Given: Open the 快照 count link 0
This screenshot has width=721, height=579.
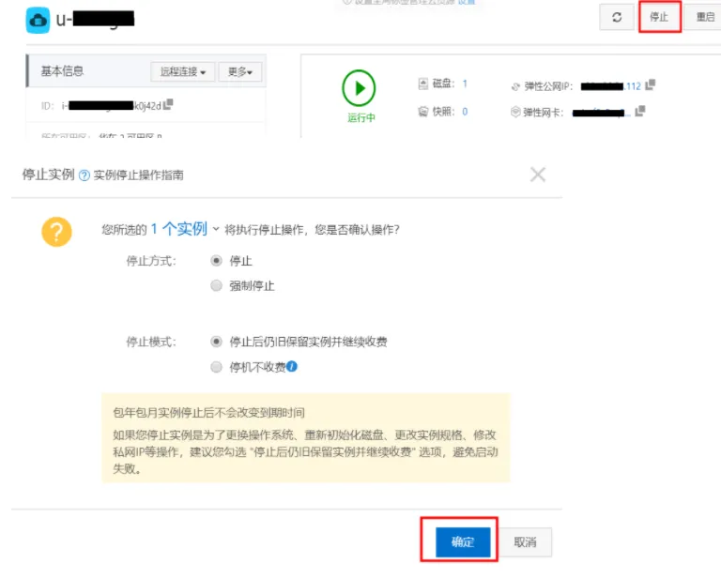Looking at the screenshot, I should pos(465,112).
